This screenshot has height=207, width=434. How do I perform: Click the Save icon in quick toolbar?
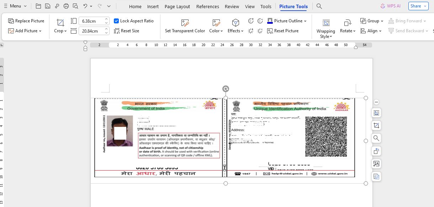tap(48, 6)
